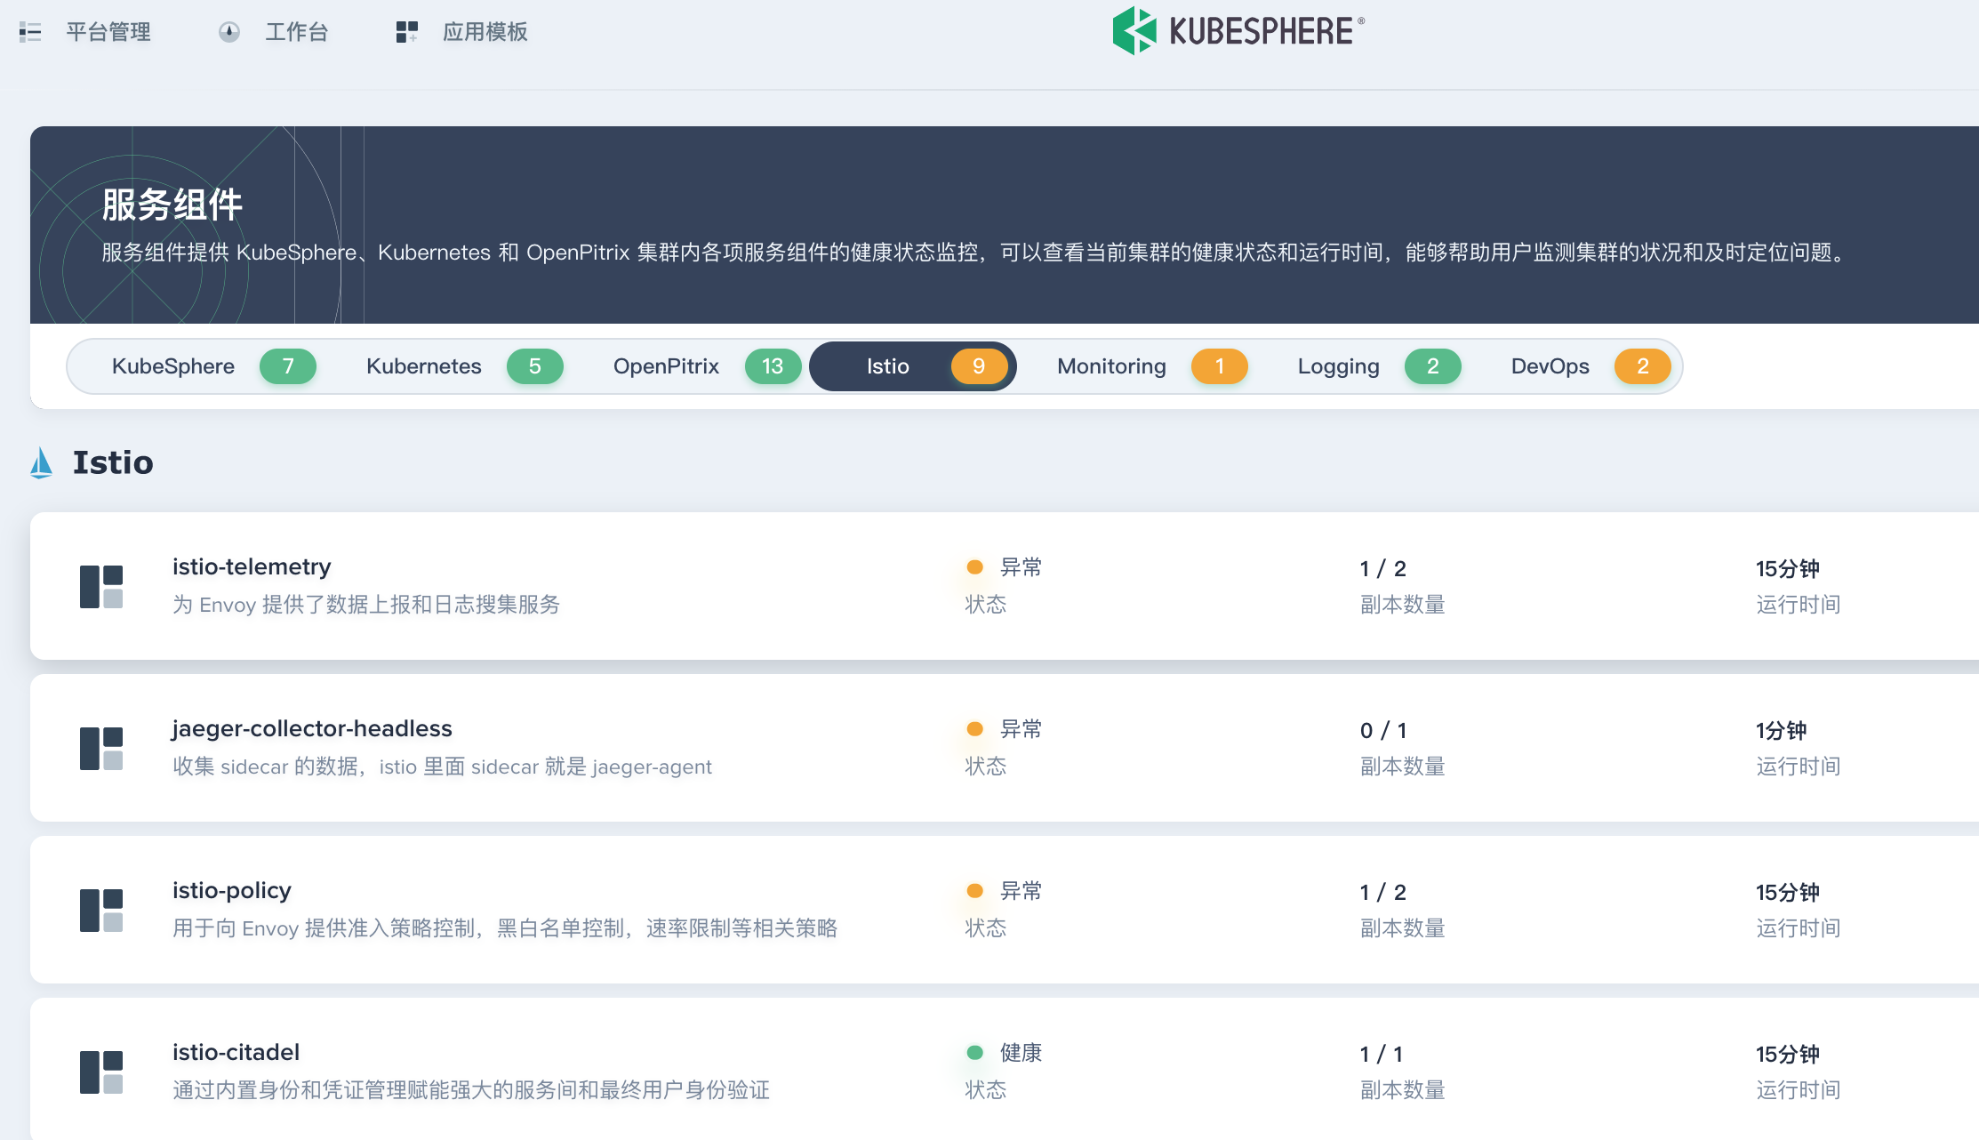The height and width of the screenshot is (1140, 1979).
Task: Click istio-telemetry uptime 15分钟
Action: 1787,569
